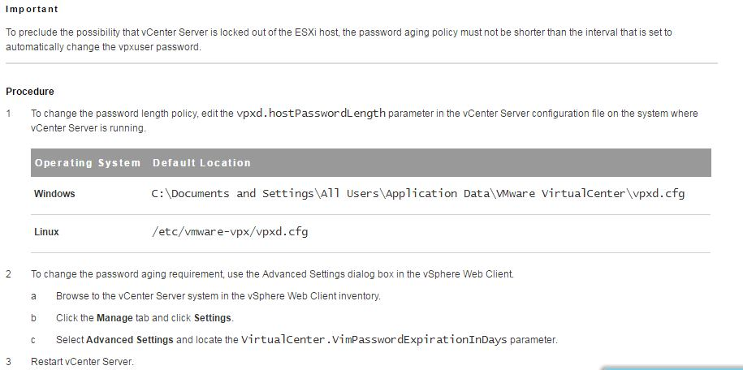This screenshot has height=370, width=743.
Task: Click the "Important" heading
Action: point(32,10)
